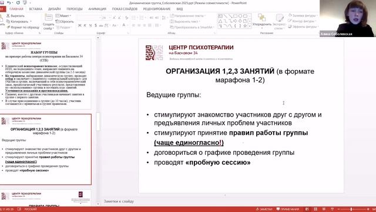The image size is (376, 212).
Task: Start slideshow from quick access toolbar icon
Action: (25, 2)
